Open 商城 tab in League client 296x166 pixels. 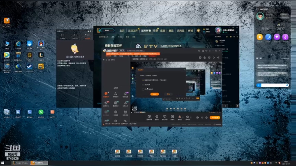tap(190, 30)
